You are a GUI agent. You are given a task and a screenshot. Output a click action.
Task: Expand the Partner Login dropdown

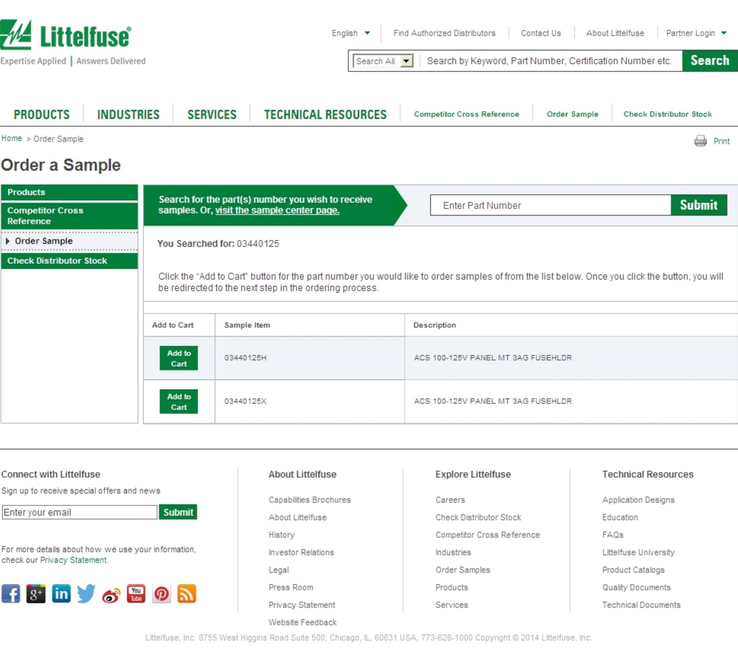click(x=696, y=33)
